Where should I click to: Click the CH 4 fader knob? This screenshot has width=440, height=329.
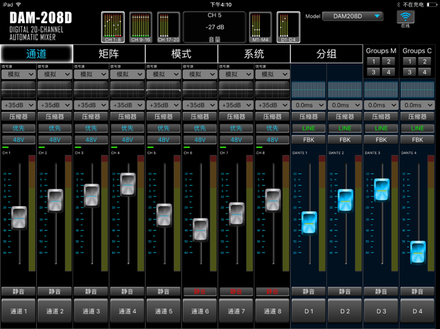128,184
